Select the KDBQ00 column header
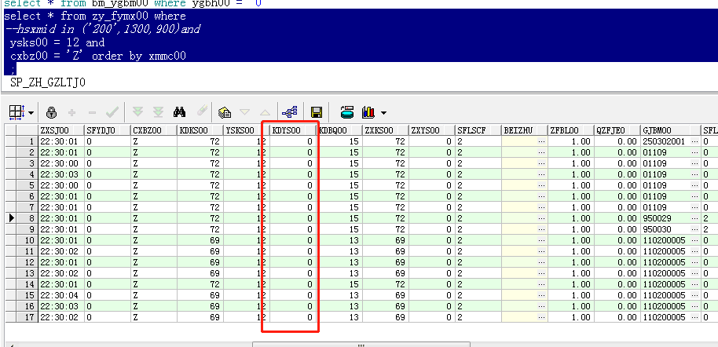This screenshot has height=347, width=718. point(339,130)
